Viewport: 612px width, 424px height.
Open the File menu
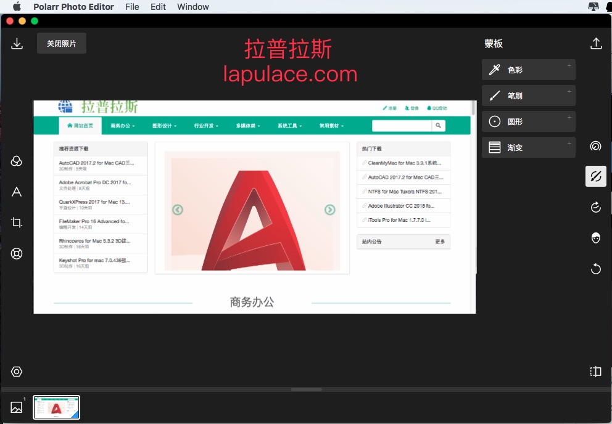click(132, 7)
